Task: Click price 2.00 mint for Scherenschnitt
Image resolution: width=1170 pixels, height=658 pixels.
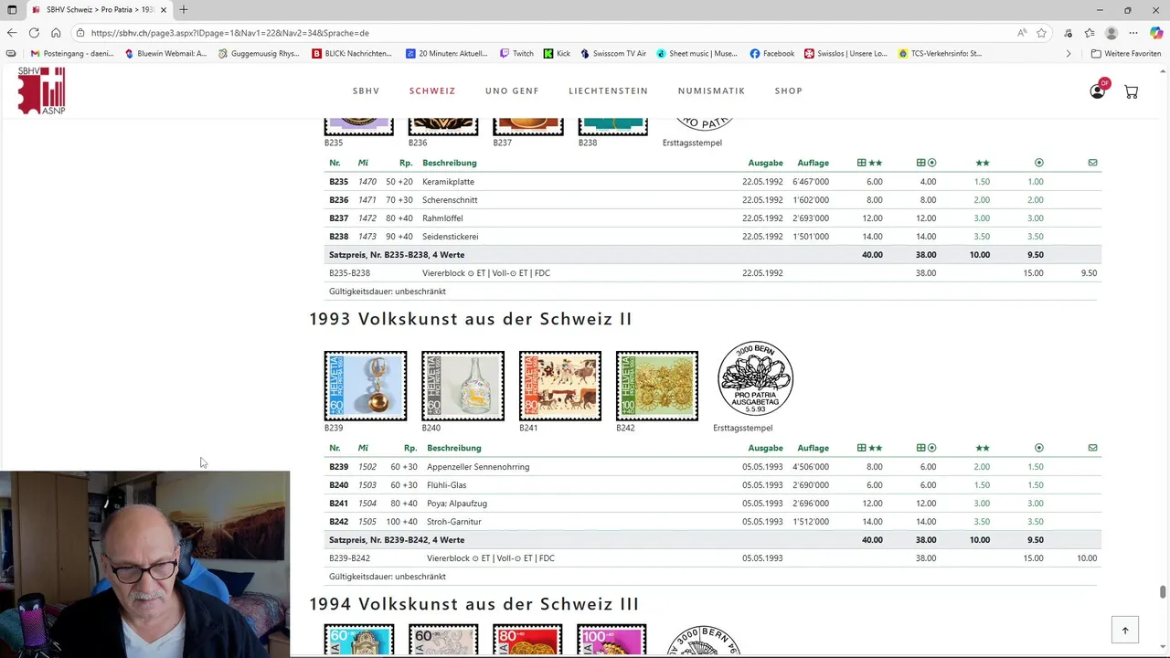Action: (982, 200)
